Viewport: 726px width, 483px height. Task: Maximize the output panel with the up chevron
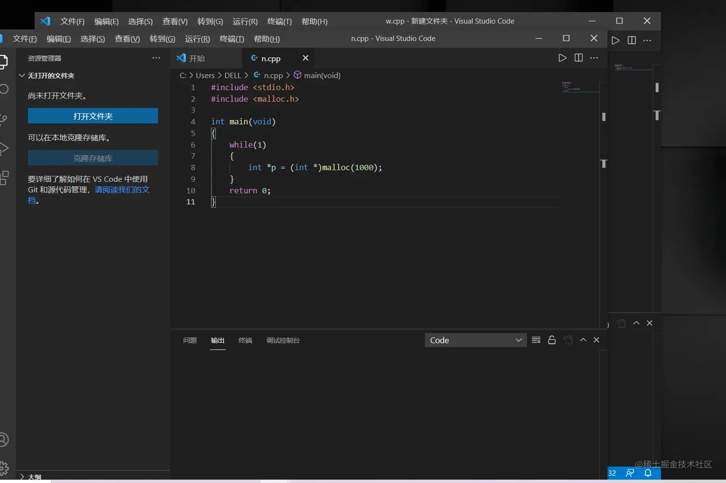[583, 340]
